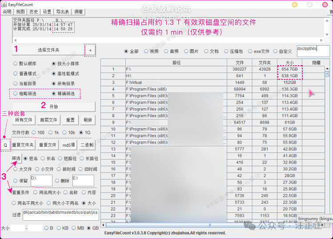333x239 pixels.
Task: Click the 保留 path field containing D:\
Action: click(41, 181)
